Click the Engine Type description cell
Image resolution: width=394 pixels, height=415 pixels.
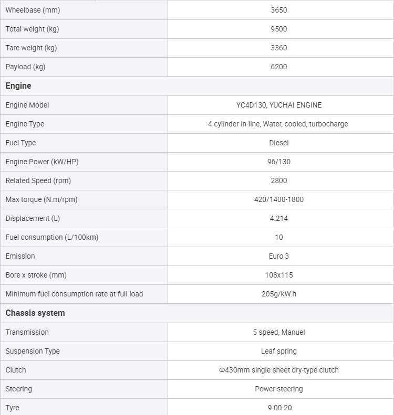click(278, 124)
